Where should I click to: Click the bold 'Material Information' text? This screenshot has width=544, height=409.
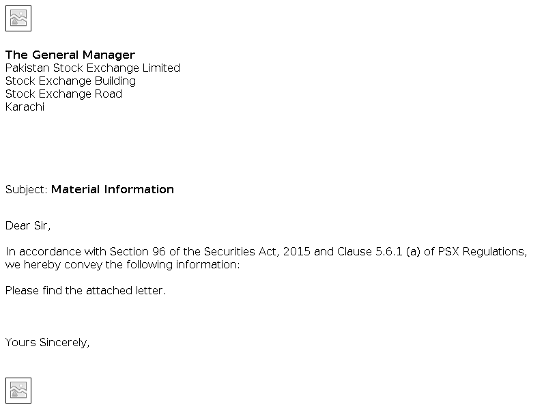pos(113,189)
